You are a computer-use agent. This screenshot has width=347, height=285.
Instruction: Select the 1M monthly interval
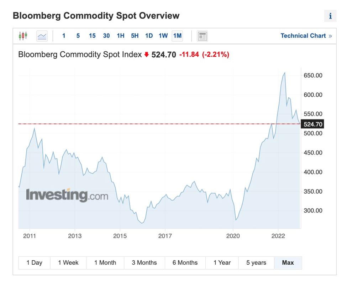[177, 36]
